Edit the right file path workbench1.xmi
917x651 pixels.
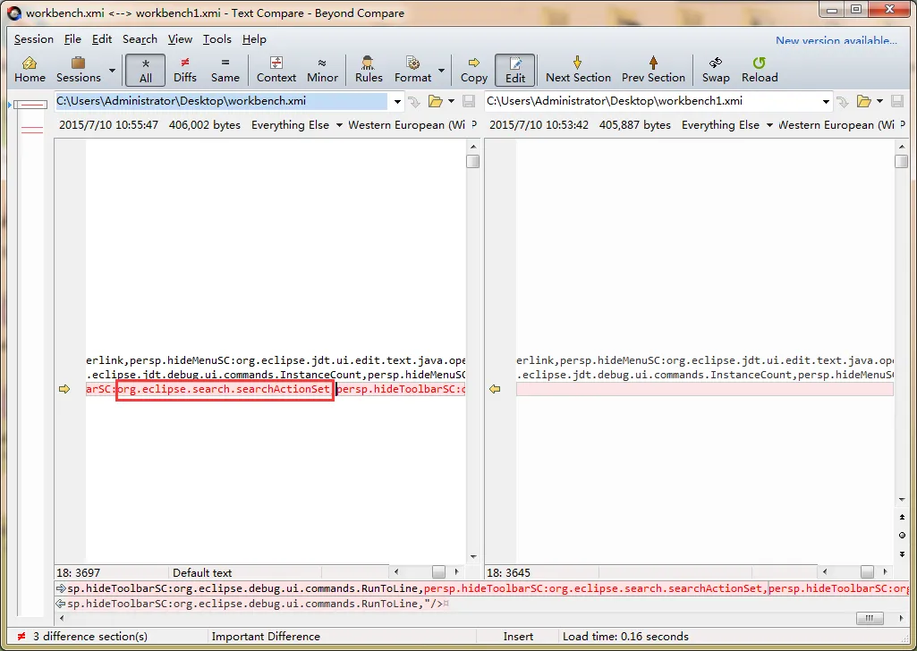click(651, 101)
